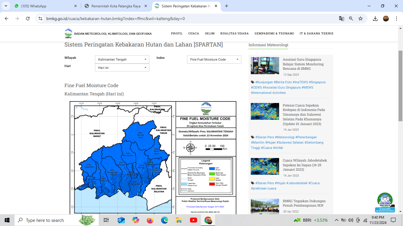Click the #InaTEWS hashtag
This screenshot has height=226, width=403.
click(x=300, y=82)
